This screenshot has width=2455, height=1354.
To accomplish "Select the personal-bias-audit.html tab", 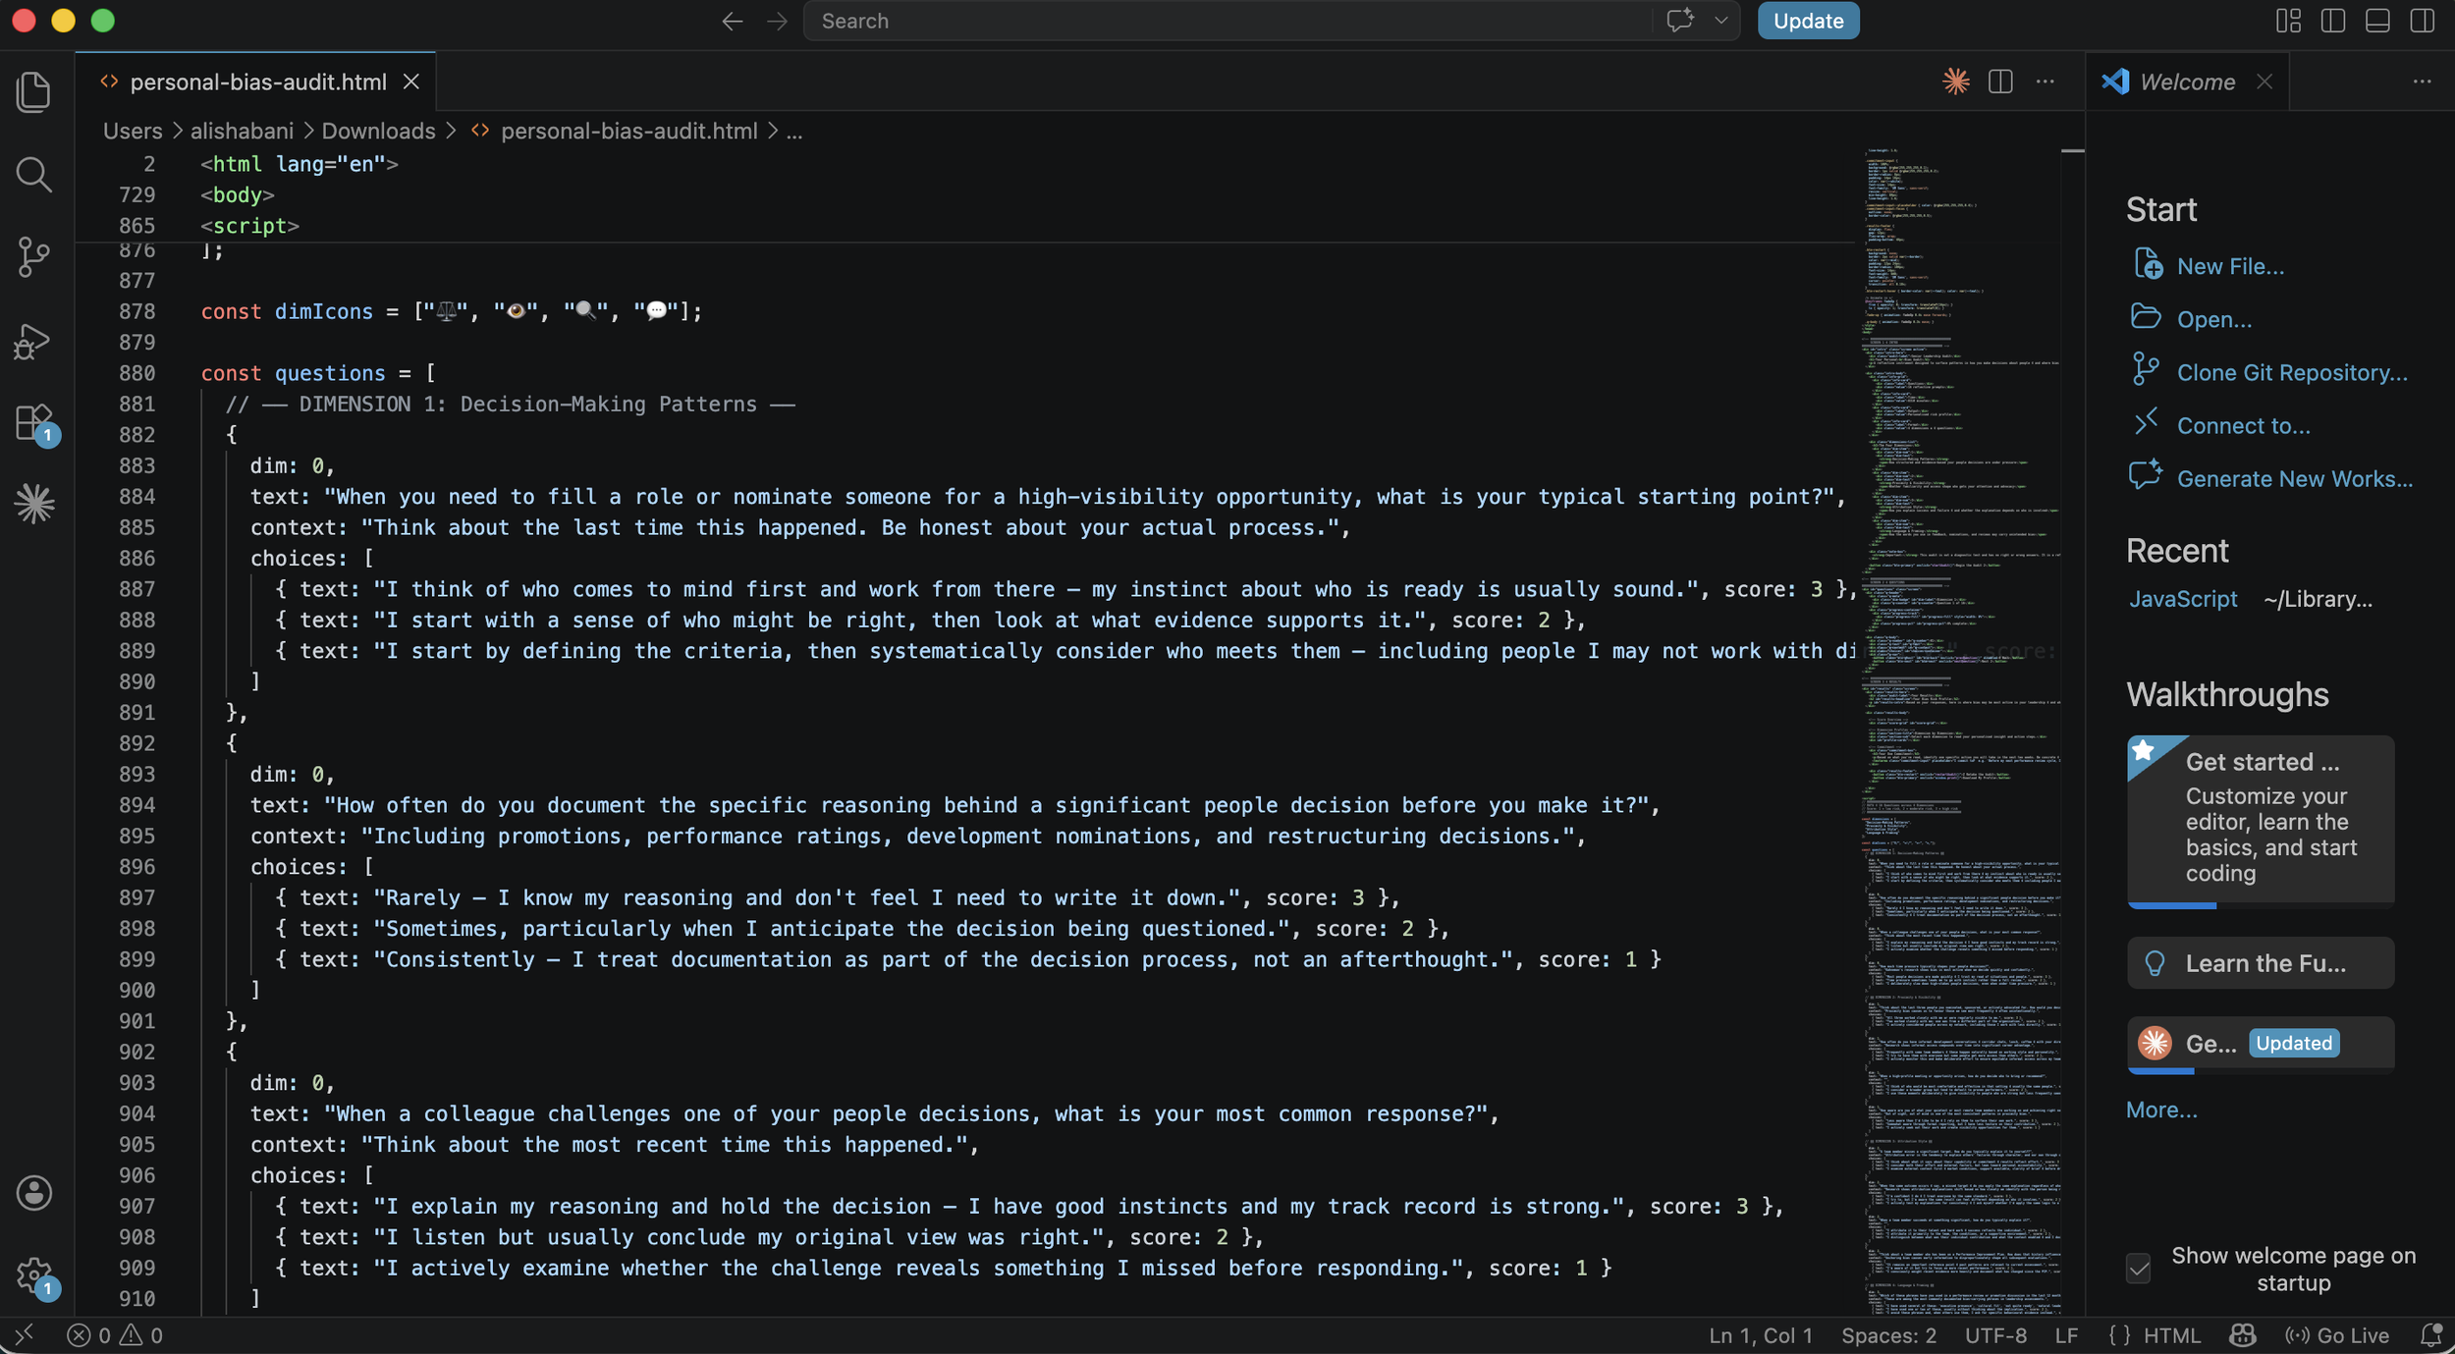I will [x=257, y=81].
